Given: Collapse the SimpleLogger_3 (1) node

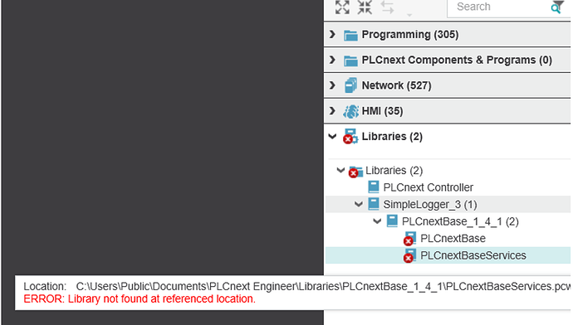Looking at the screenshot, I should click(x=359, y=204).
